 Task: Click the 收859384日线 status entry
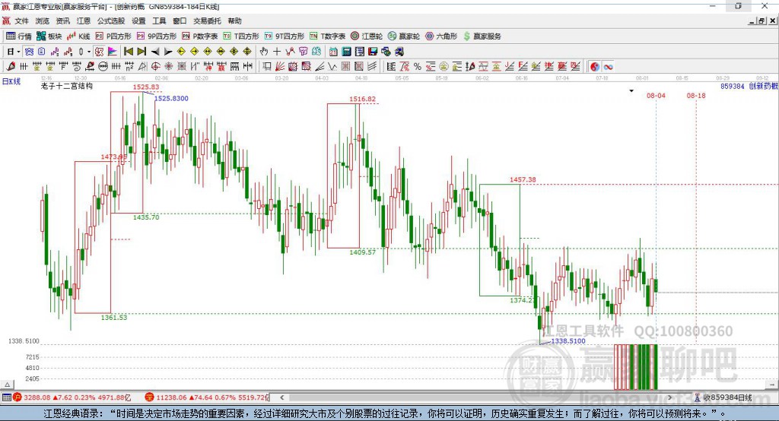click(x=723, y=397)
